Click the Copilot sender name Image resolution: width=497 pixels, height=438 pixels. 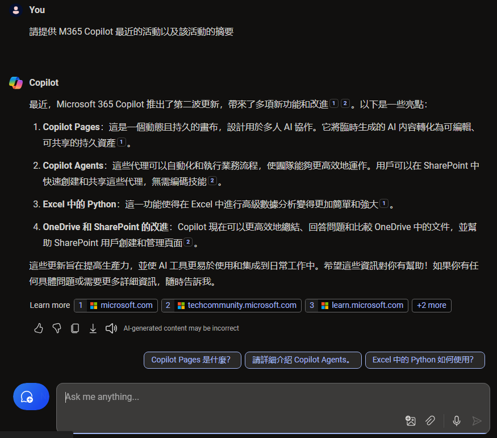(x=44, y=83)
